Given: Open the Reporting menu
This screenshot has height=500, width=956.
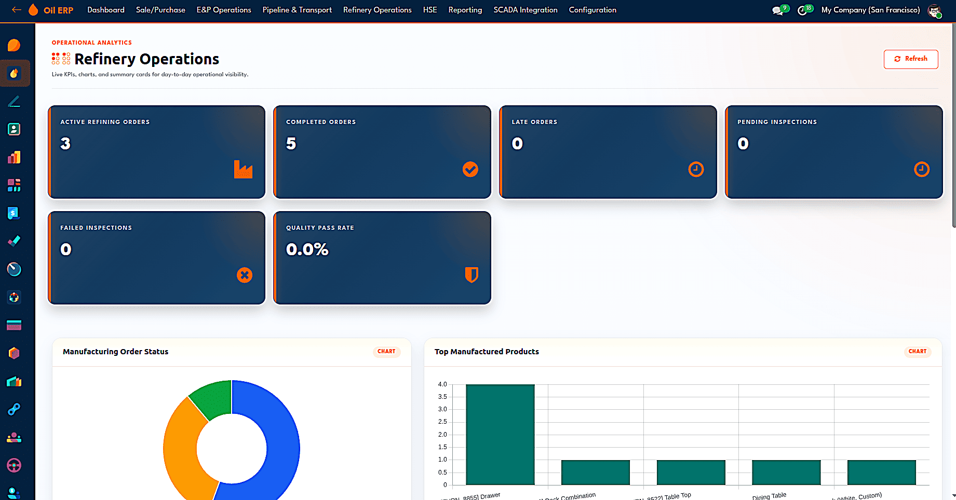Looking at the screenshot, I should point(465,10).
